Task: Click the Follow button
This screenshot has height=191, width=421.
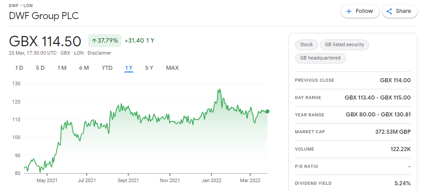Action: 360,11
